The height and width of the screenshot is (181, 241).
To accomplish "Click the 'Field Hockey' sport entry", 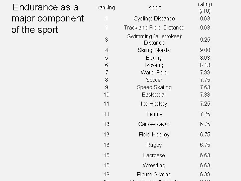I will [x=154, y=134].
